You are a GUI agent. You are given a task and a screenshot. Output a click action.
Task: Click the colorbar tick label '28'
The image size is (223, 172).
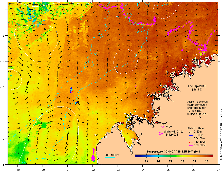click(x=207, y=161)
